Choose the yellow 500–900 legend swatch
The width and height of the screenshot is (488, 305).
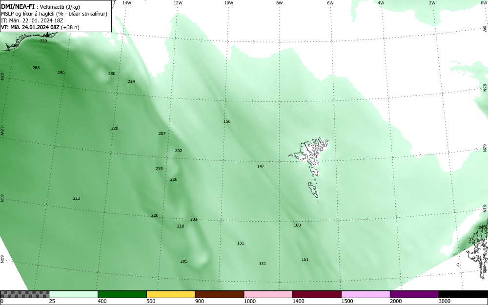click(171, 294)
